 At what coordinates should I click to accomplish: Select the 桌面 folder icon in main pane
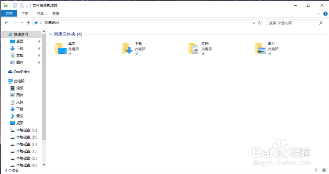coord(61,48)
